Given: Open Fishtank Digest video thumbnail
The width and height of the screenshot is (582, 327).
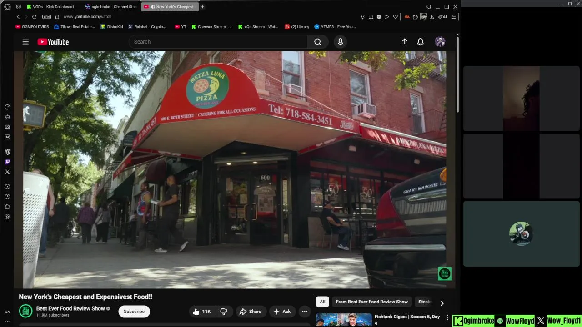Looking at the screenshot, I should click(x=344, y=320).
